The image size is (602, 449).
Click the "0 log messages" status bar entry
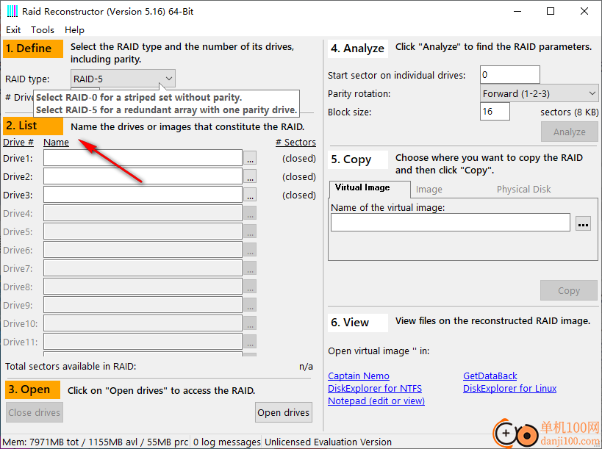click(x=226, y=442)
